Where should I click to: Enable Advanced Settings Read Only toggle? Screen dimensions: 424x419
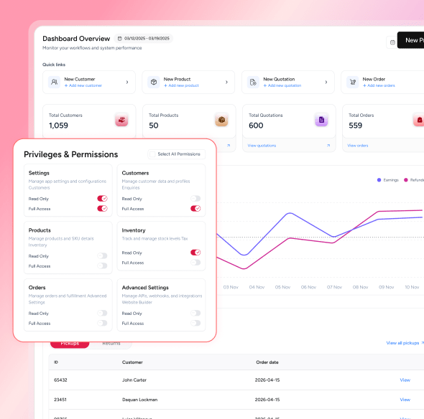[x=195, y=313]
